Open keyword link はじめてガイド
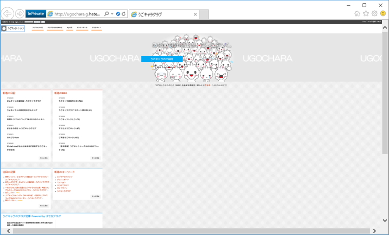The width and height of the screenshot is (389, 235). click(63, 185)
